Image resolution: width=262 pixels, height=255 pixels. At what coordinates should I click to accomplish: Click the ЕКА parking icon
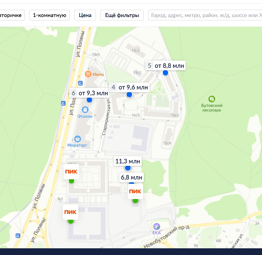(x=157, y=227)
